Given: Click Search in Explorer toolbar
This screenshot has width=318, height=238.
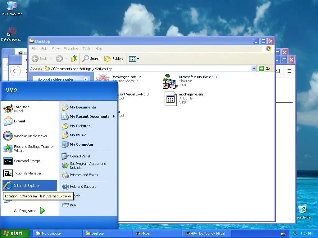Looking at the screenshot, I should point(91,59).
